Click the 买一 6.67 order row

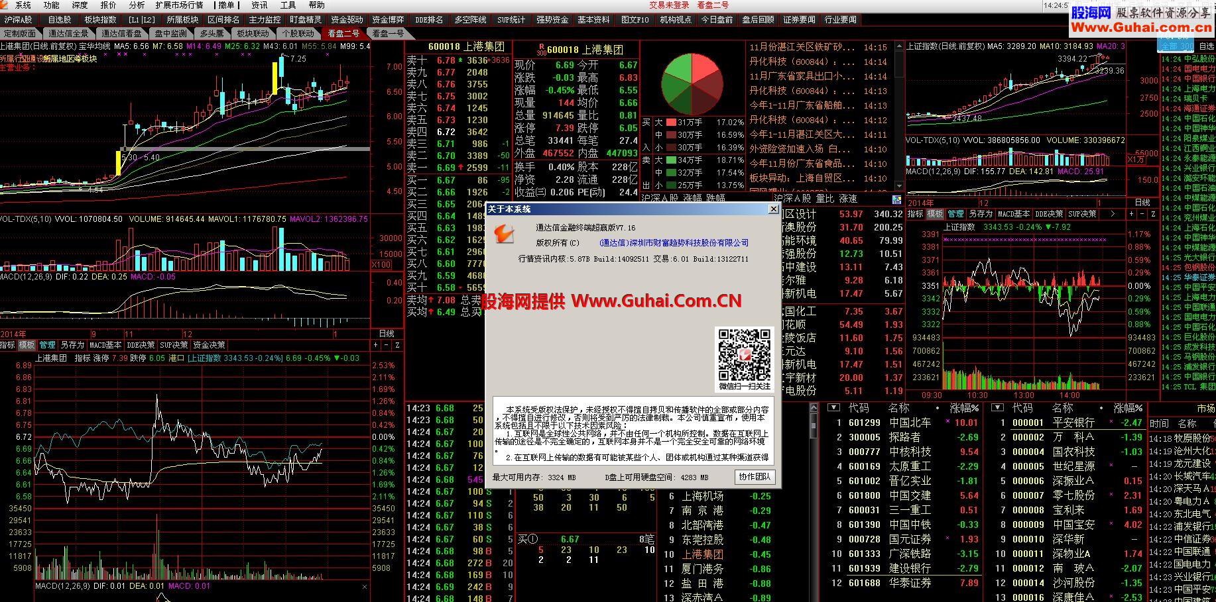click(x=458, y=180)
